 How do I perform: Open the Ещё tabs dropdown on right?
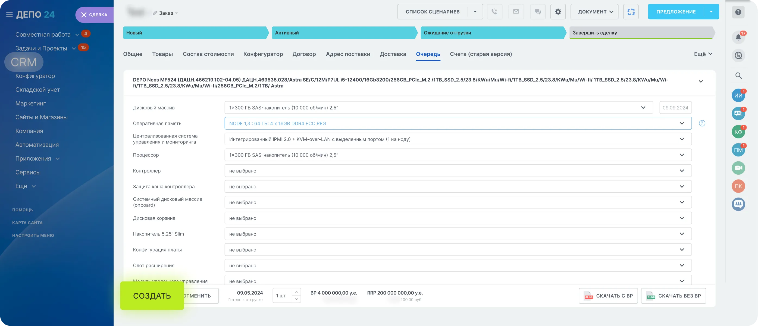(x=703, y=54)
